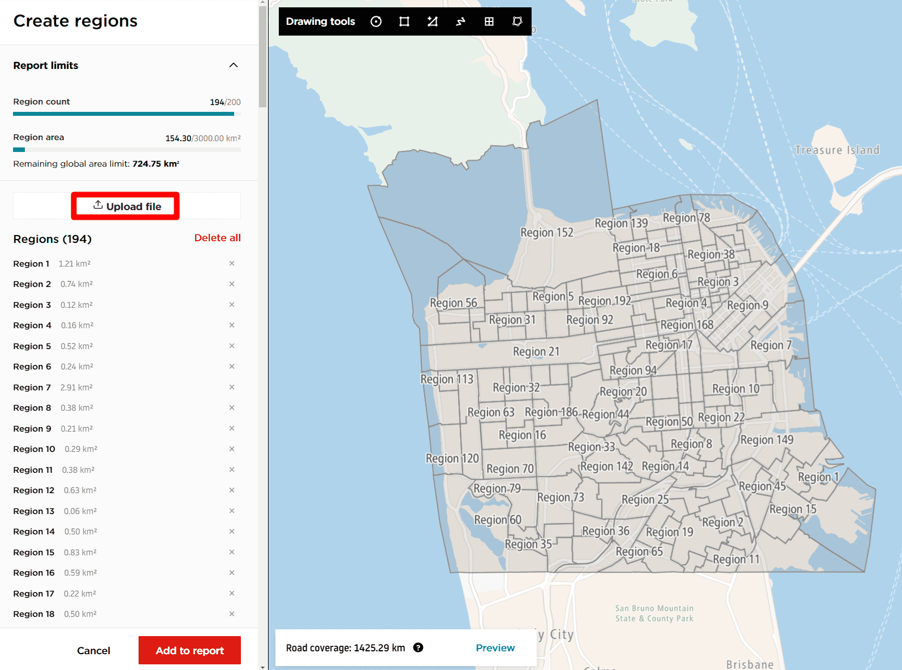902x670 pixels.
Task: Cancel region creation
Action: [93, 650]
